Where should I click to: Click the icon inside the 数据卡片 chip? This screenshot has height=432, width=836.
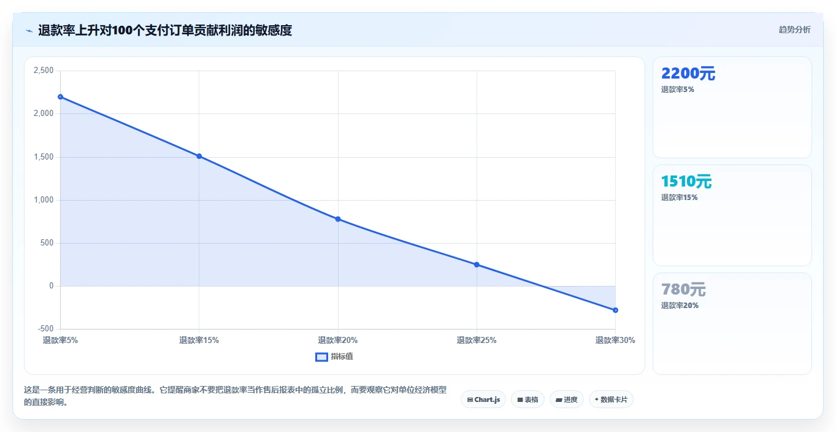pyautogui.click(x=597, y=399)
